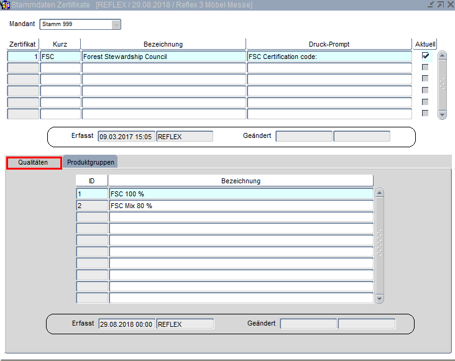Minimize the Stammdaten Zertifikate window
Screen dimensions: 455x361
(x=431, y=5)
